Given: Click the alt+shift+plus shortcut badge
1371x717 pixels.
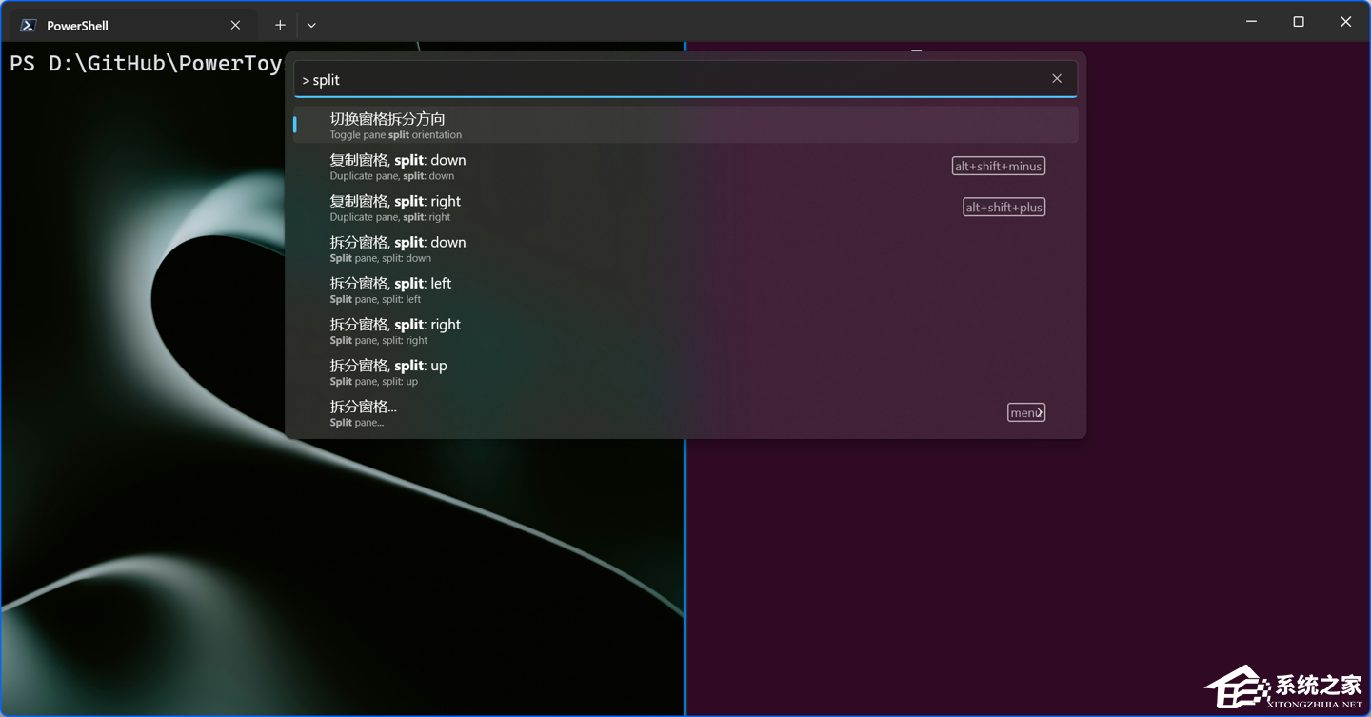Looking at the screenshot, I should pos(1004,207).
